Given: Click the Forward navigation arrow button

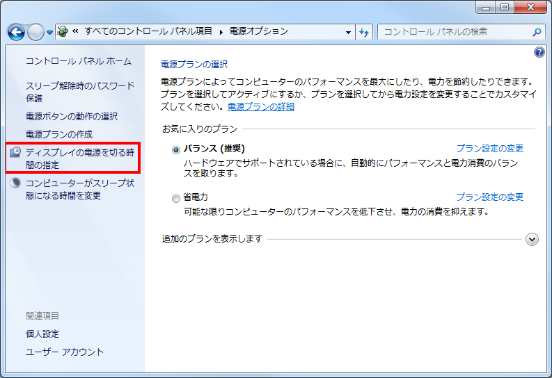Looking at the screenshot, I should coord(36,32).
